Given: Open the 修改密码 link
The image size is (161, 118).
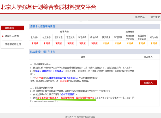Looking at the screenshot, I should [x=140, y=17].
